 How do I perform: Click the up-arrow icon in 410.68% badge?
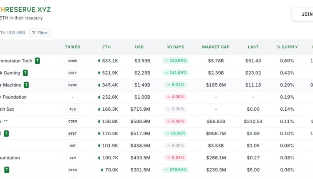167,61
